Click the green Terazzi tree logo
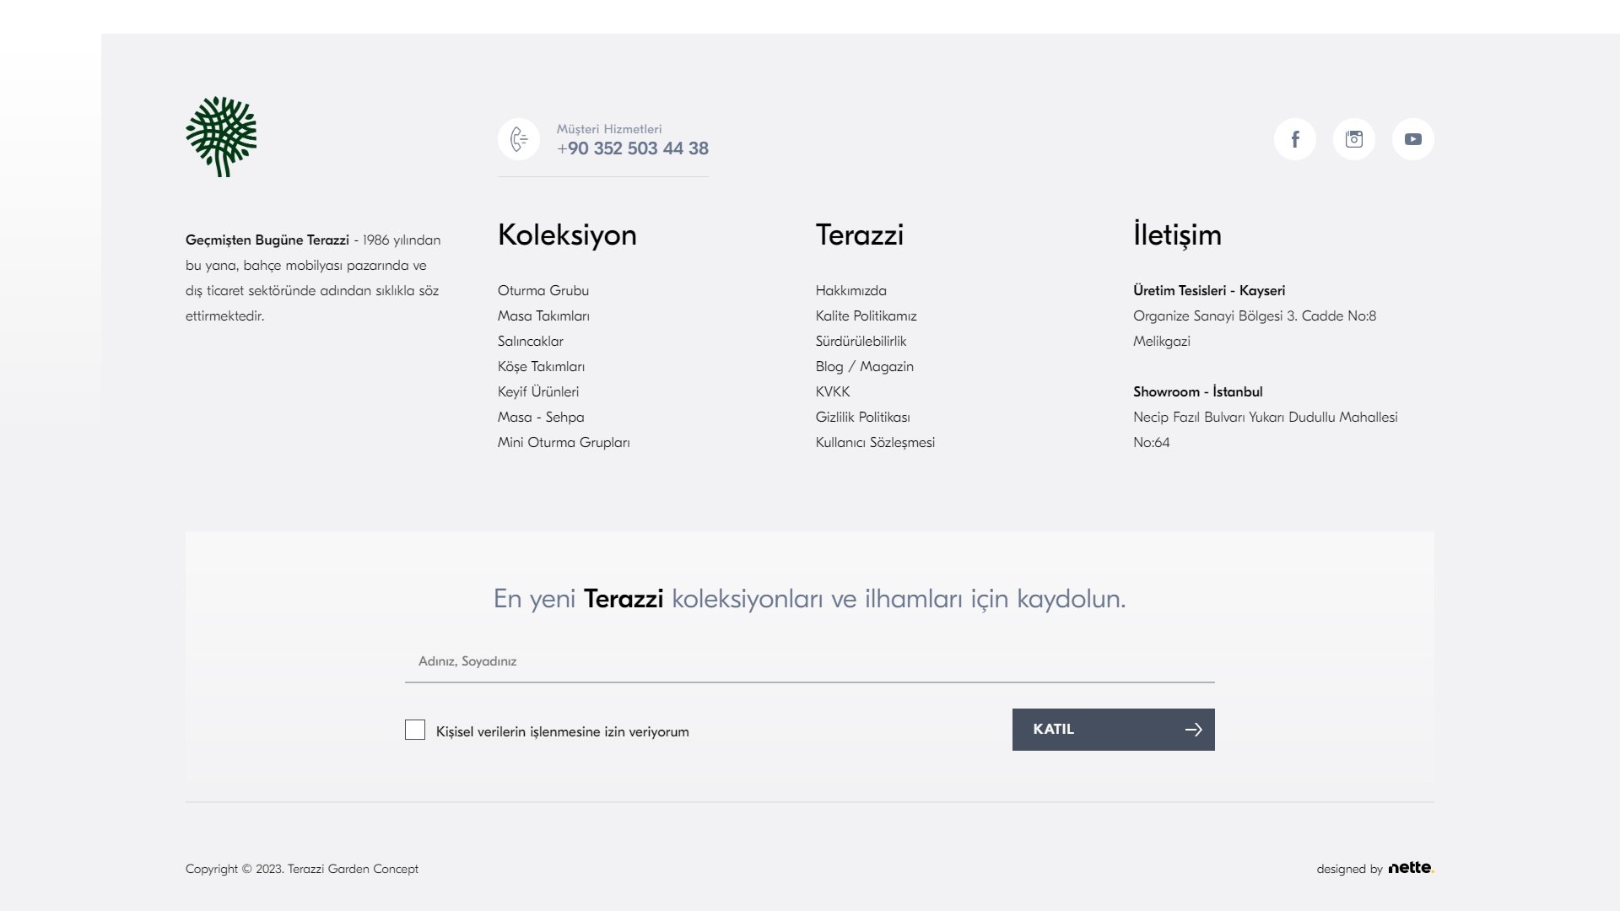 pos(221,137)
